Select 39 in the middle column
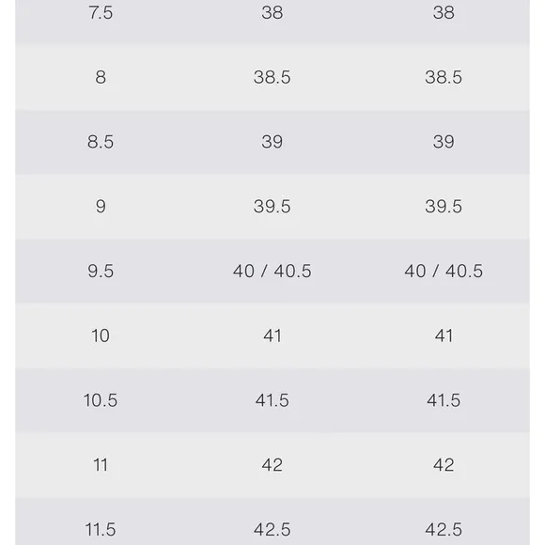This screenshot has height=545, width=545. (x=272, y=142)
